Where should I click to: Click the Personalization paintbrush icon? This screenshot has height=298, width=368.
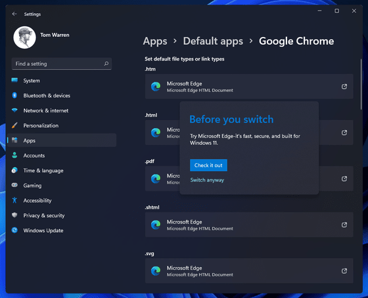pos(14,125)
